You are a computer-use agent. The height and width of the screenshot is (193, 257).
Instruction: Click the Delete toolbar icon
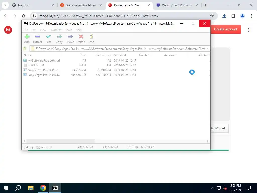[x=81, y=39]
